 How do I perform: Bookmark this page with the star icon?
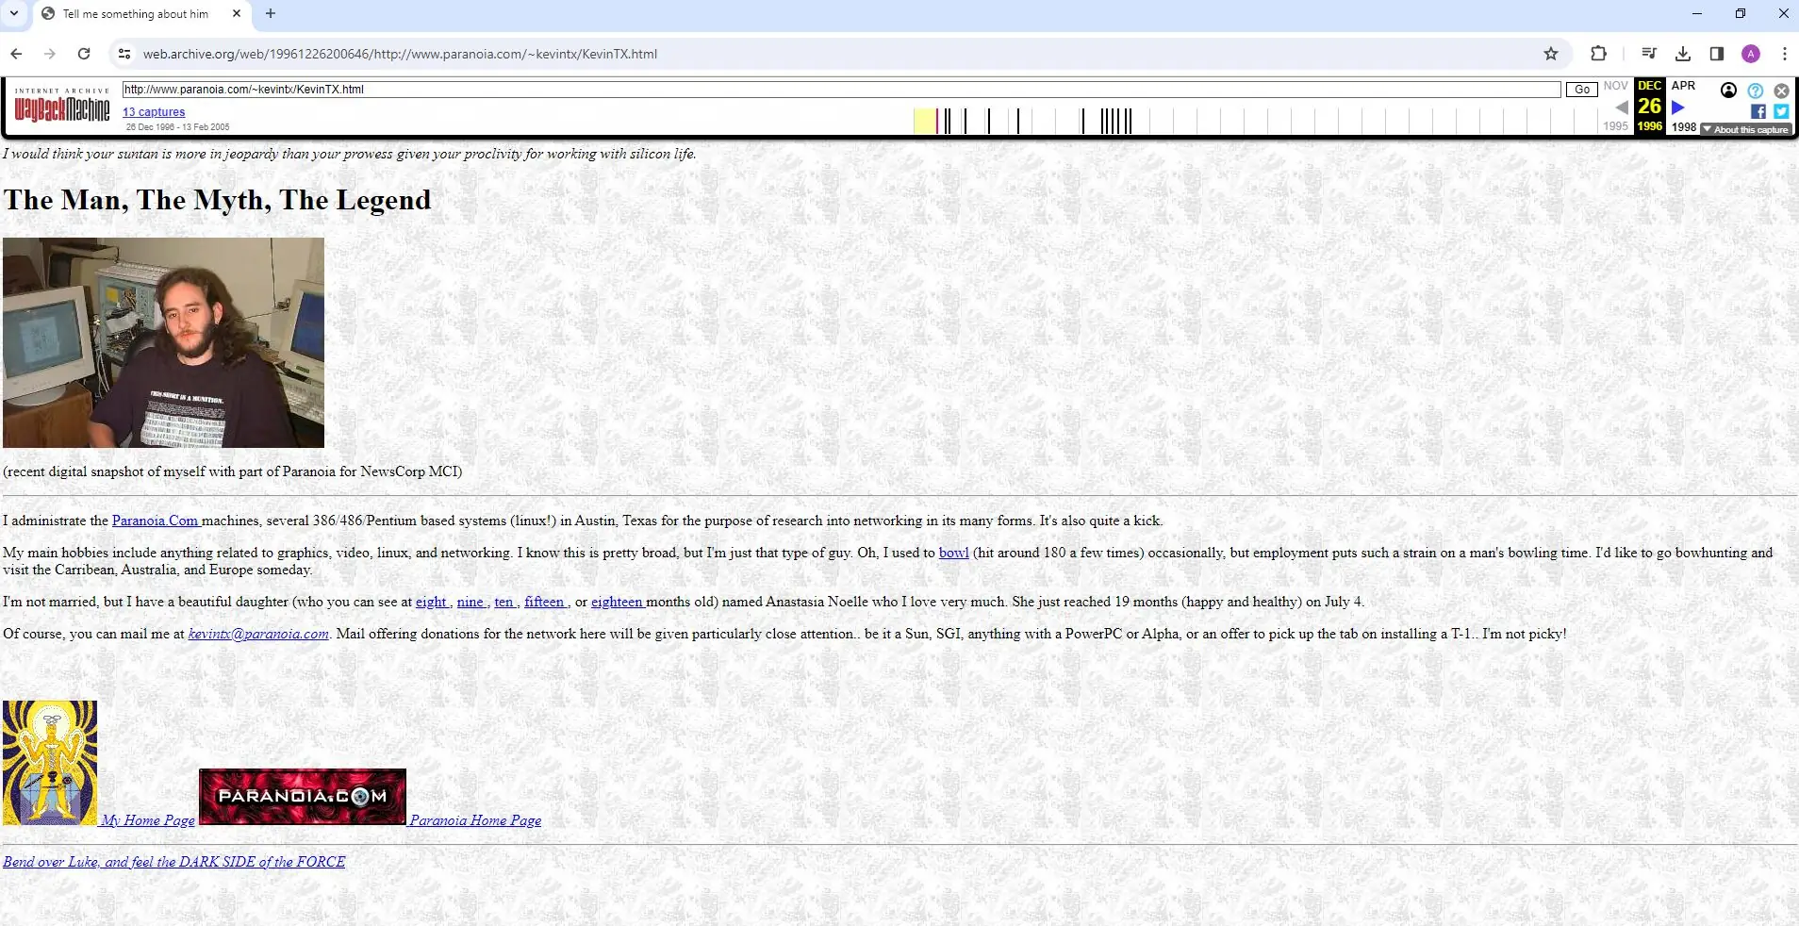tap(1551, 54)
